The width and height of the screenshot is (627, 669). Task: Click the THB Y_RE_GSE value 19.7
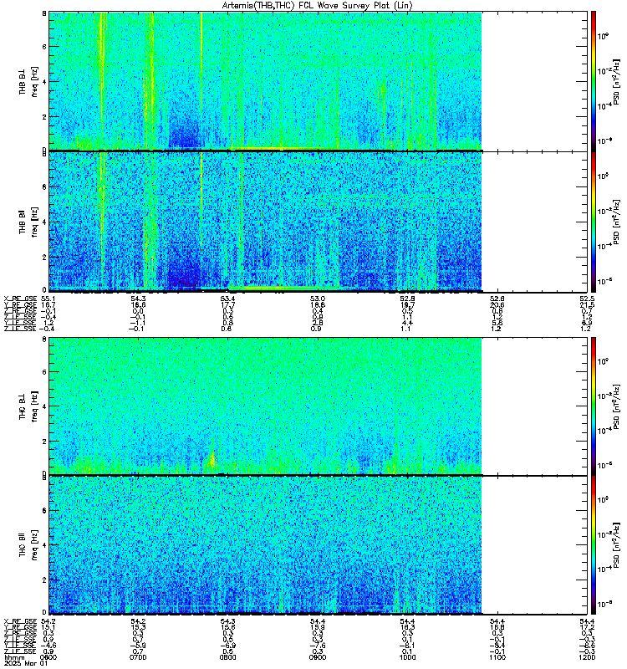(407, 305)
